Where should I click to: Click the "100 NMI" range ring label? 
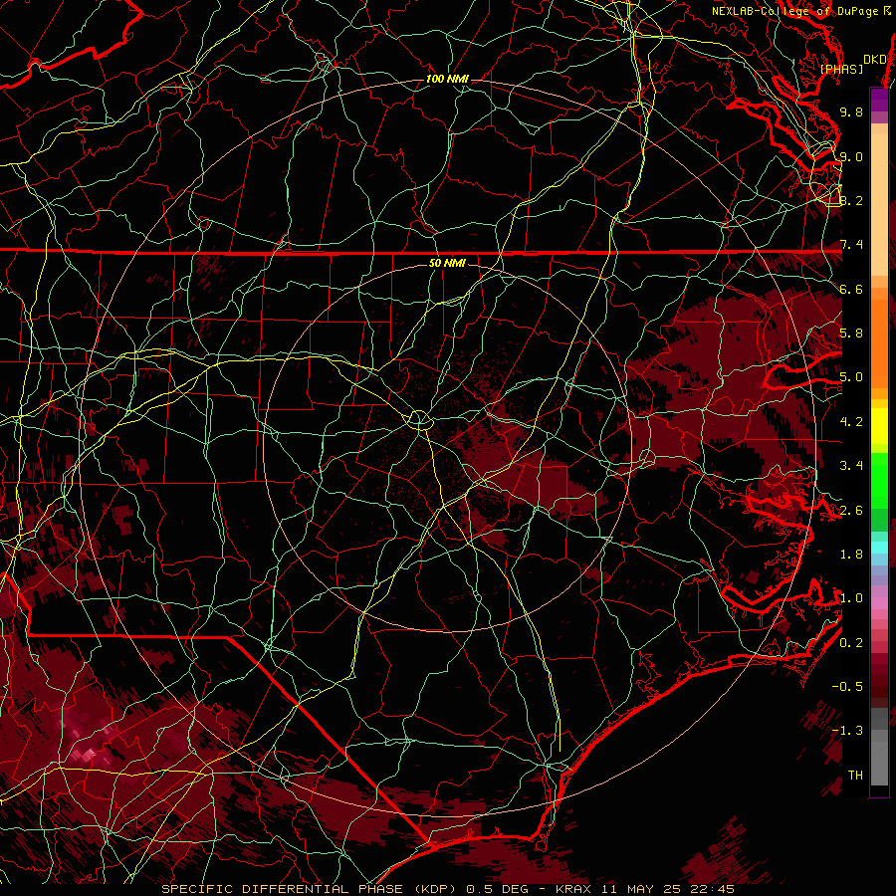447,79
